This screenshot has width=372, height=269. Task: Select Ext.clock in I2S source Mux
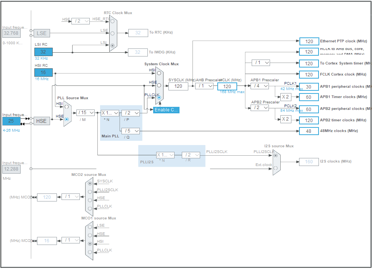(275, 168)
